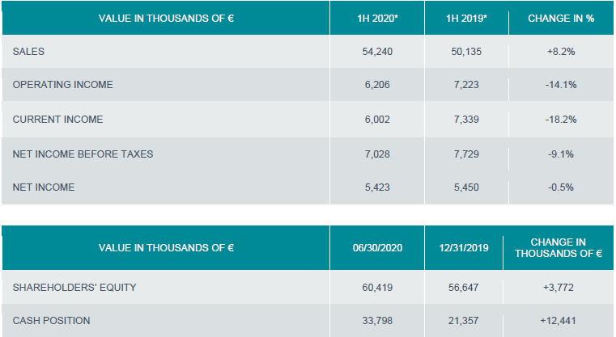
Task: Click the 1H 2020* column header
Action: (376, 18)
